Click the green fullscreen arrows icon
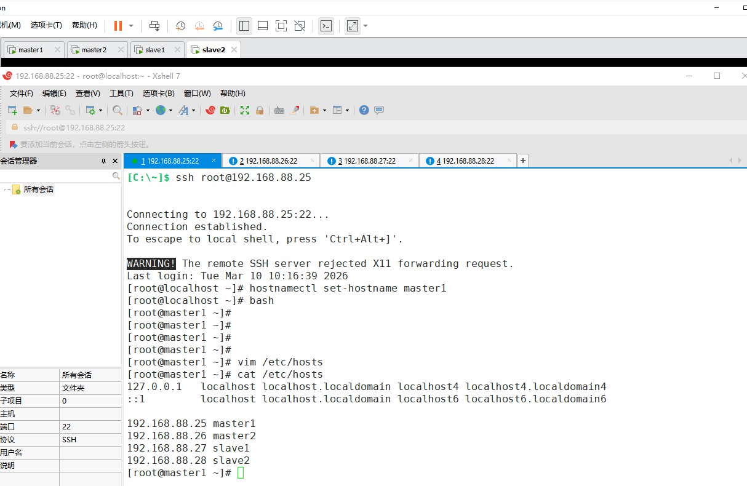Screen dimensions: 747x486 [245, 110]
